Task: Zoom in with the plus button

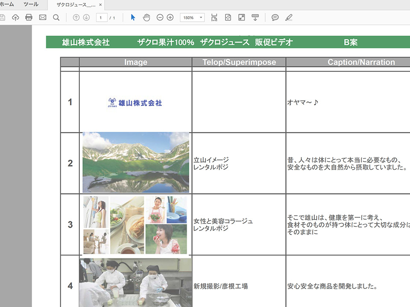Action: (x=170, y=17)
